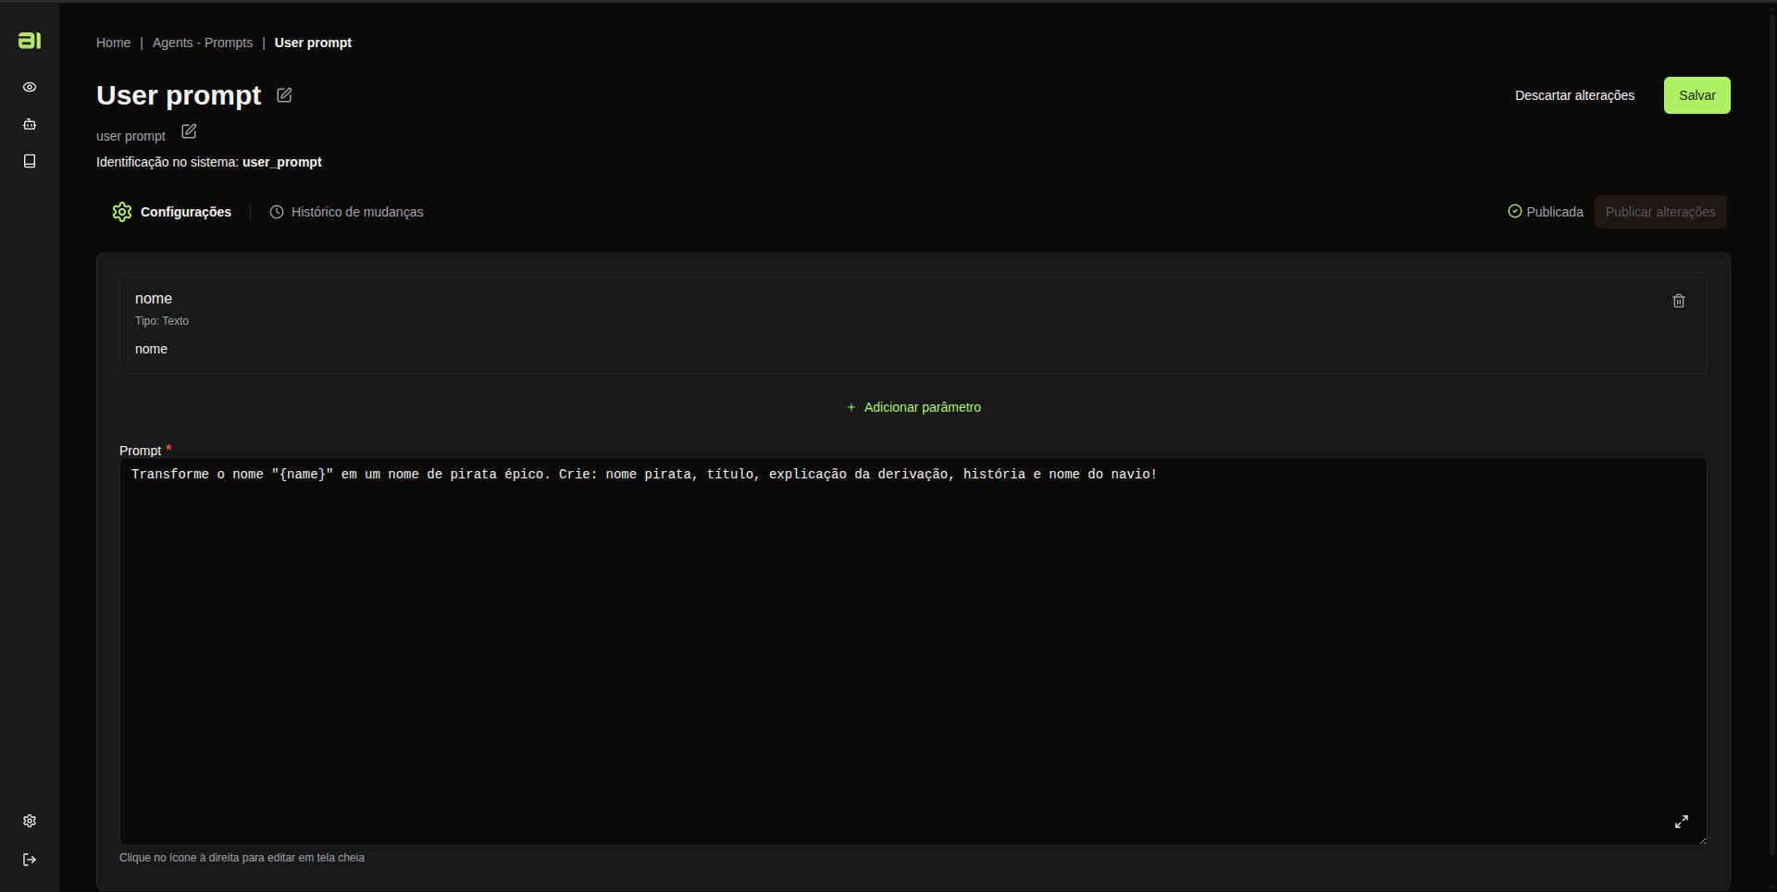Click into the Prompt text area

coord(913,651)
